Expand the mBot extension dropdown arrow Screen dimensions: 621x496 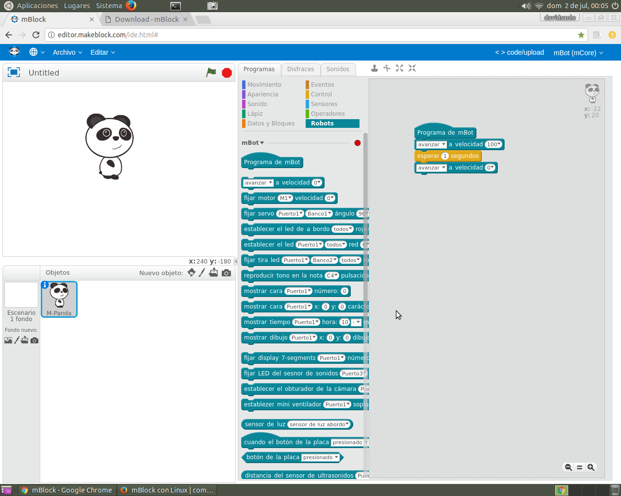(262, 143)
